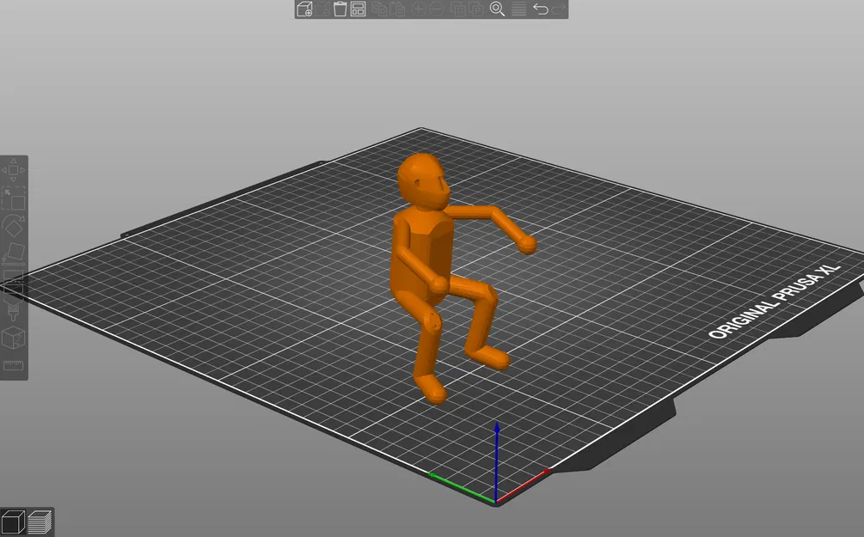Viewport: 864px width, 537px height.
Task: Select the Paint-on supports brush tool
Action: tap(14, 309)
